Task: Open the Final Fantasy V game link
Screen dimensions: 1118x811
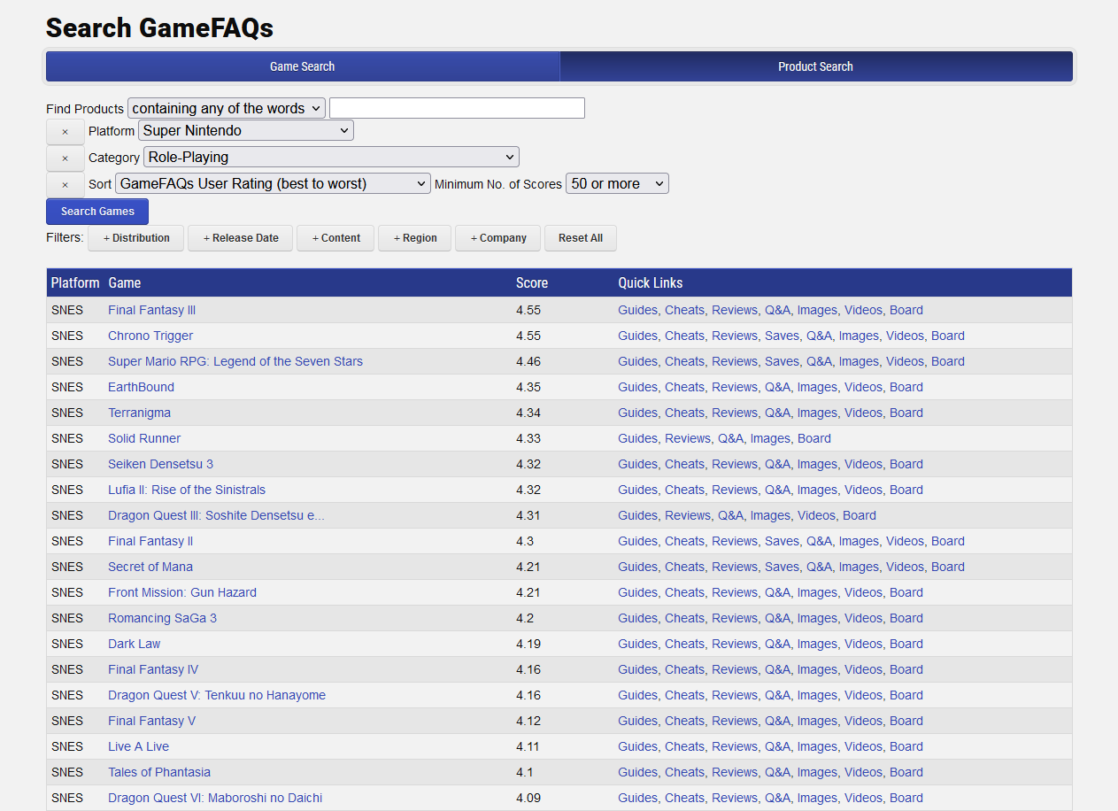Action: click(x=152, y=721)
